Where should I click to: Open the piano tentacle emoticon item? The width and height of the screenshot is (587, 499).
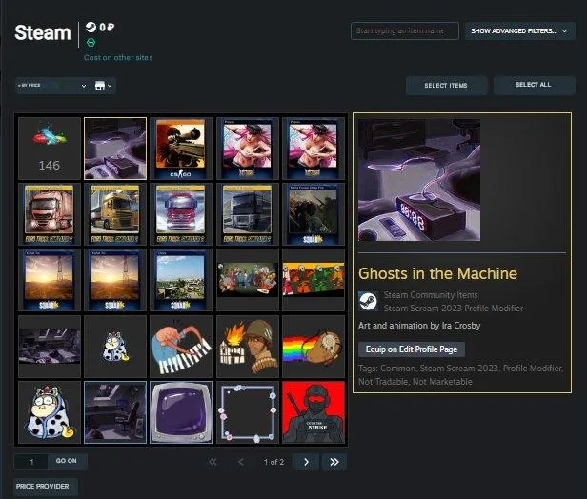(181, 346)
